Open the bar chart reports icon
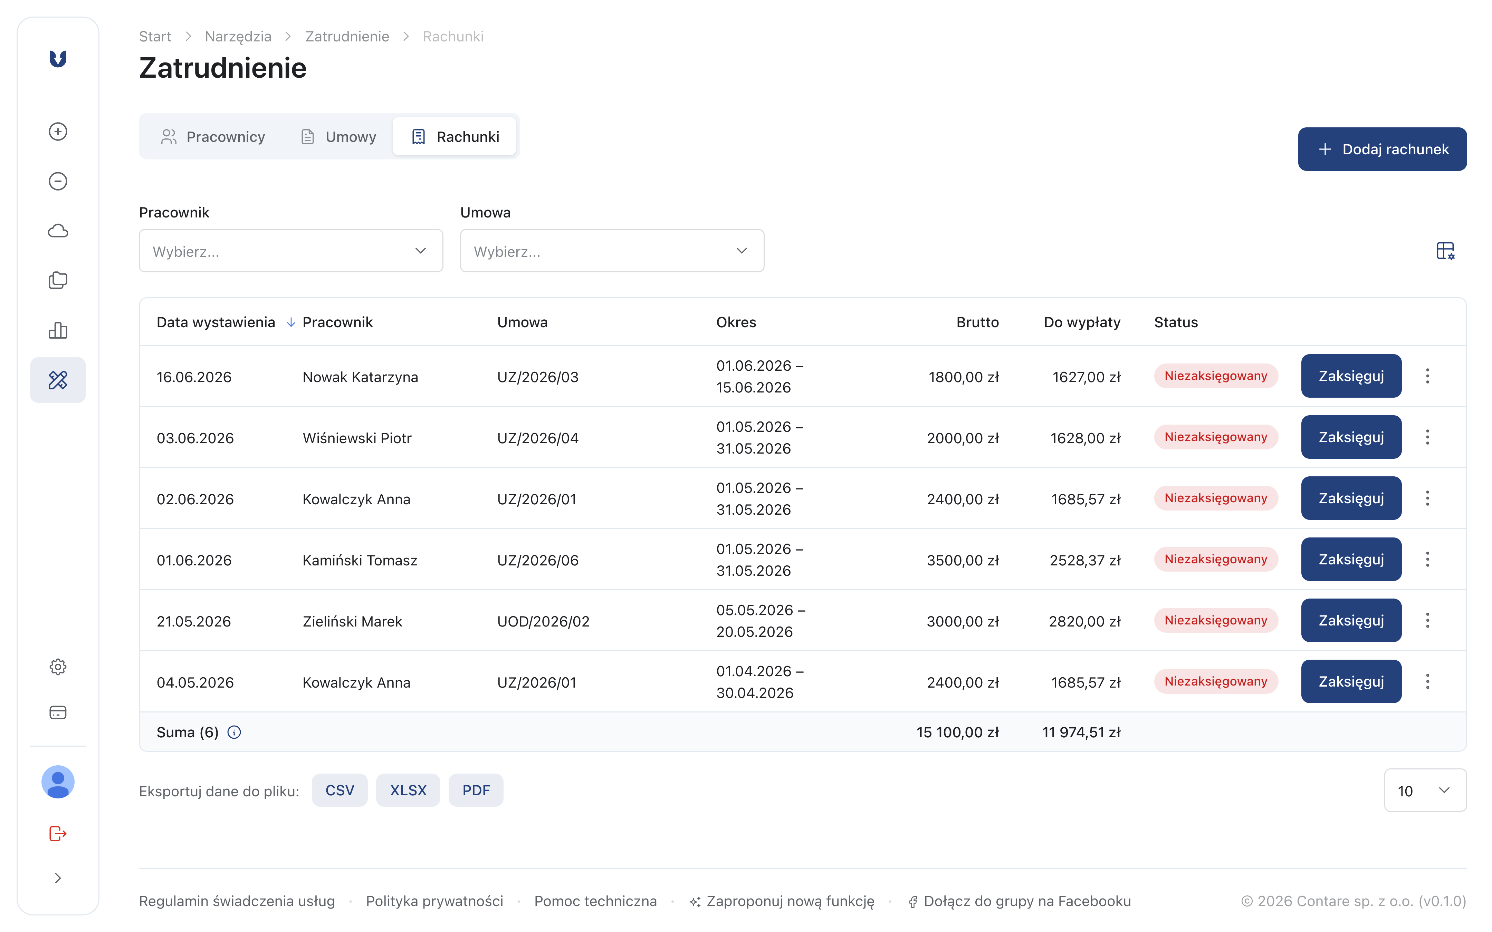 58,330
